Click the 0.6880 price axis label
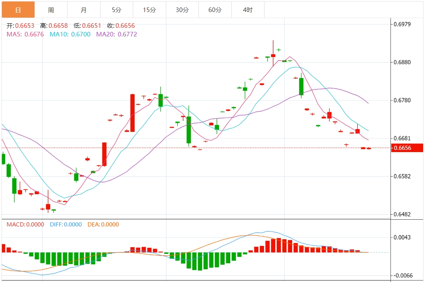Viewport: 428px width, 282px height. [402, 62]
